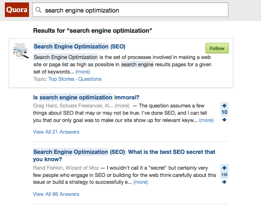Click the magnifier icon in search box

point(39,11)
